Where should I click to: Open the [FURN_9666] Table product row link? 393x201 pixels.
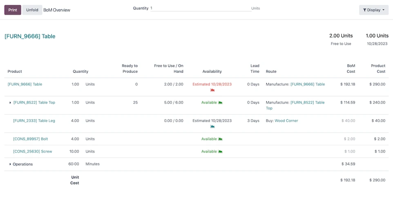[x=25, y=84]
